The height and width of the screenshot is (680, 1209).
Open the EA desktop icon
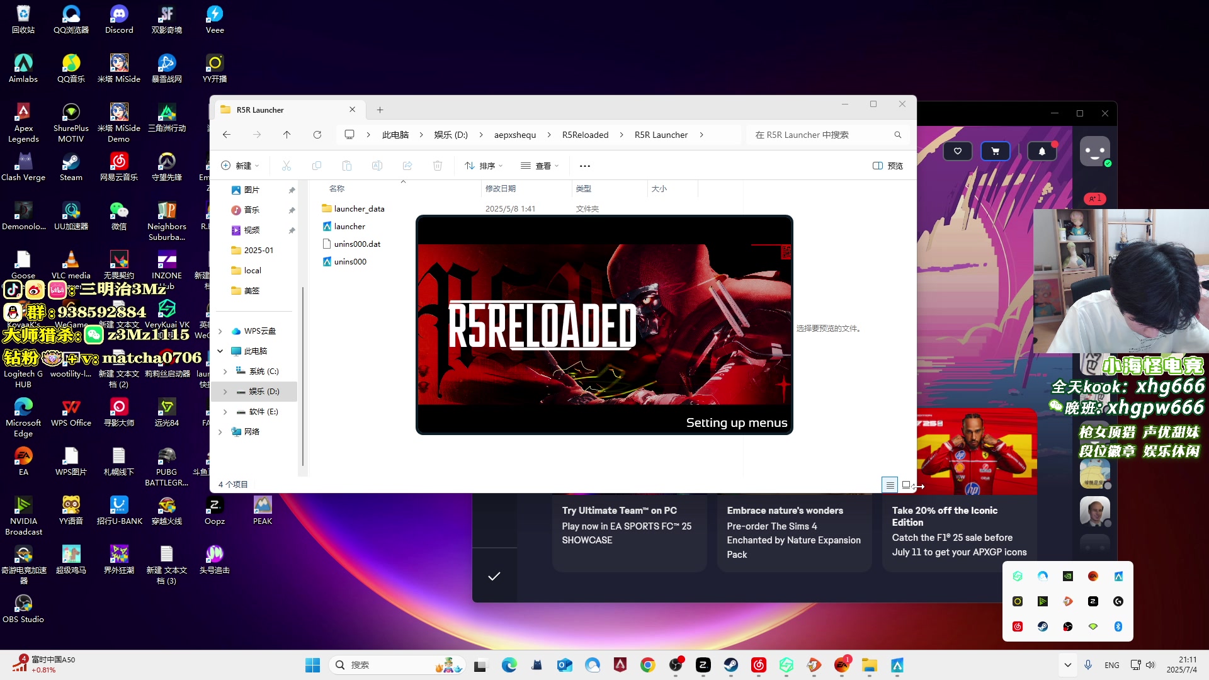pos(23,462)
